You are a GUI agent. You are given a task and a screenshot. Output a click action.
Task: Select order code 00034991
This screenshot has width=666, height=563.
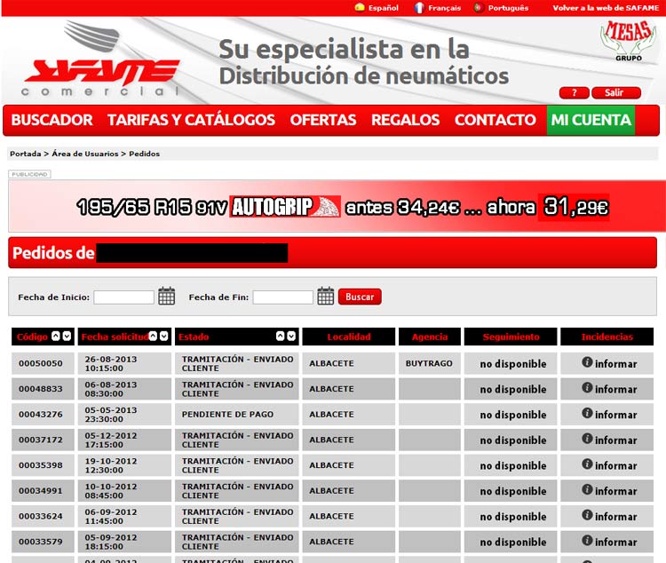click(x=41, y=491)
